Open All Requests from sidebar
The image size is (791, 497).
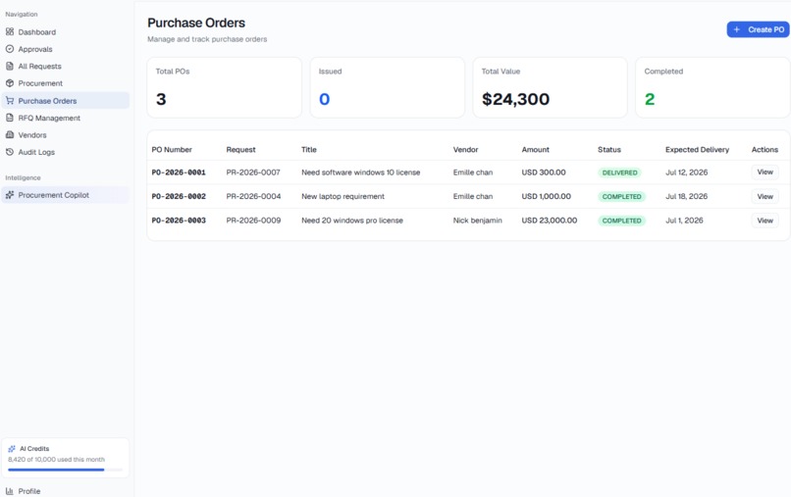coord(65,66)
